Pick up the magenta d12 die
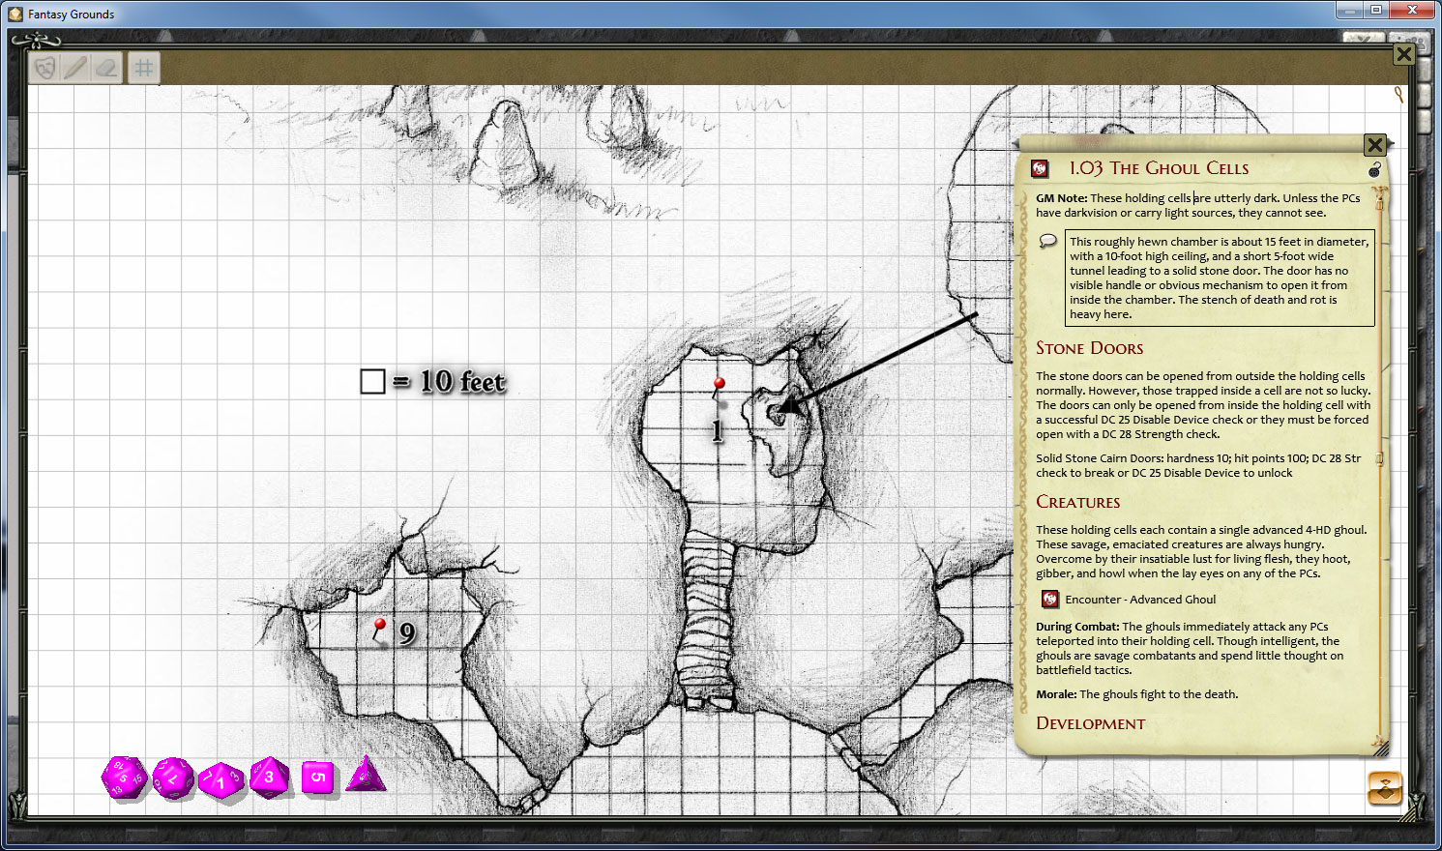1442x851 pixels. point(173,778)
